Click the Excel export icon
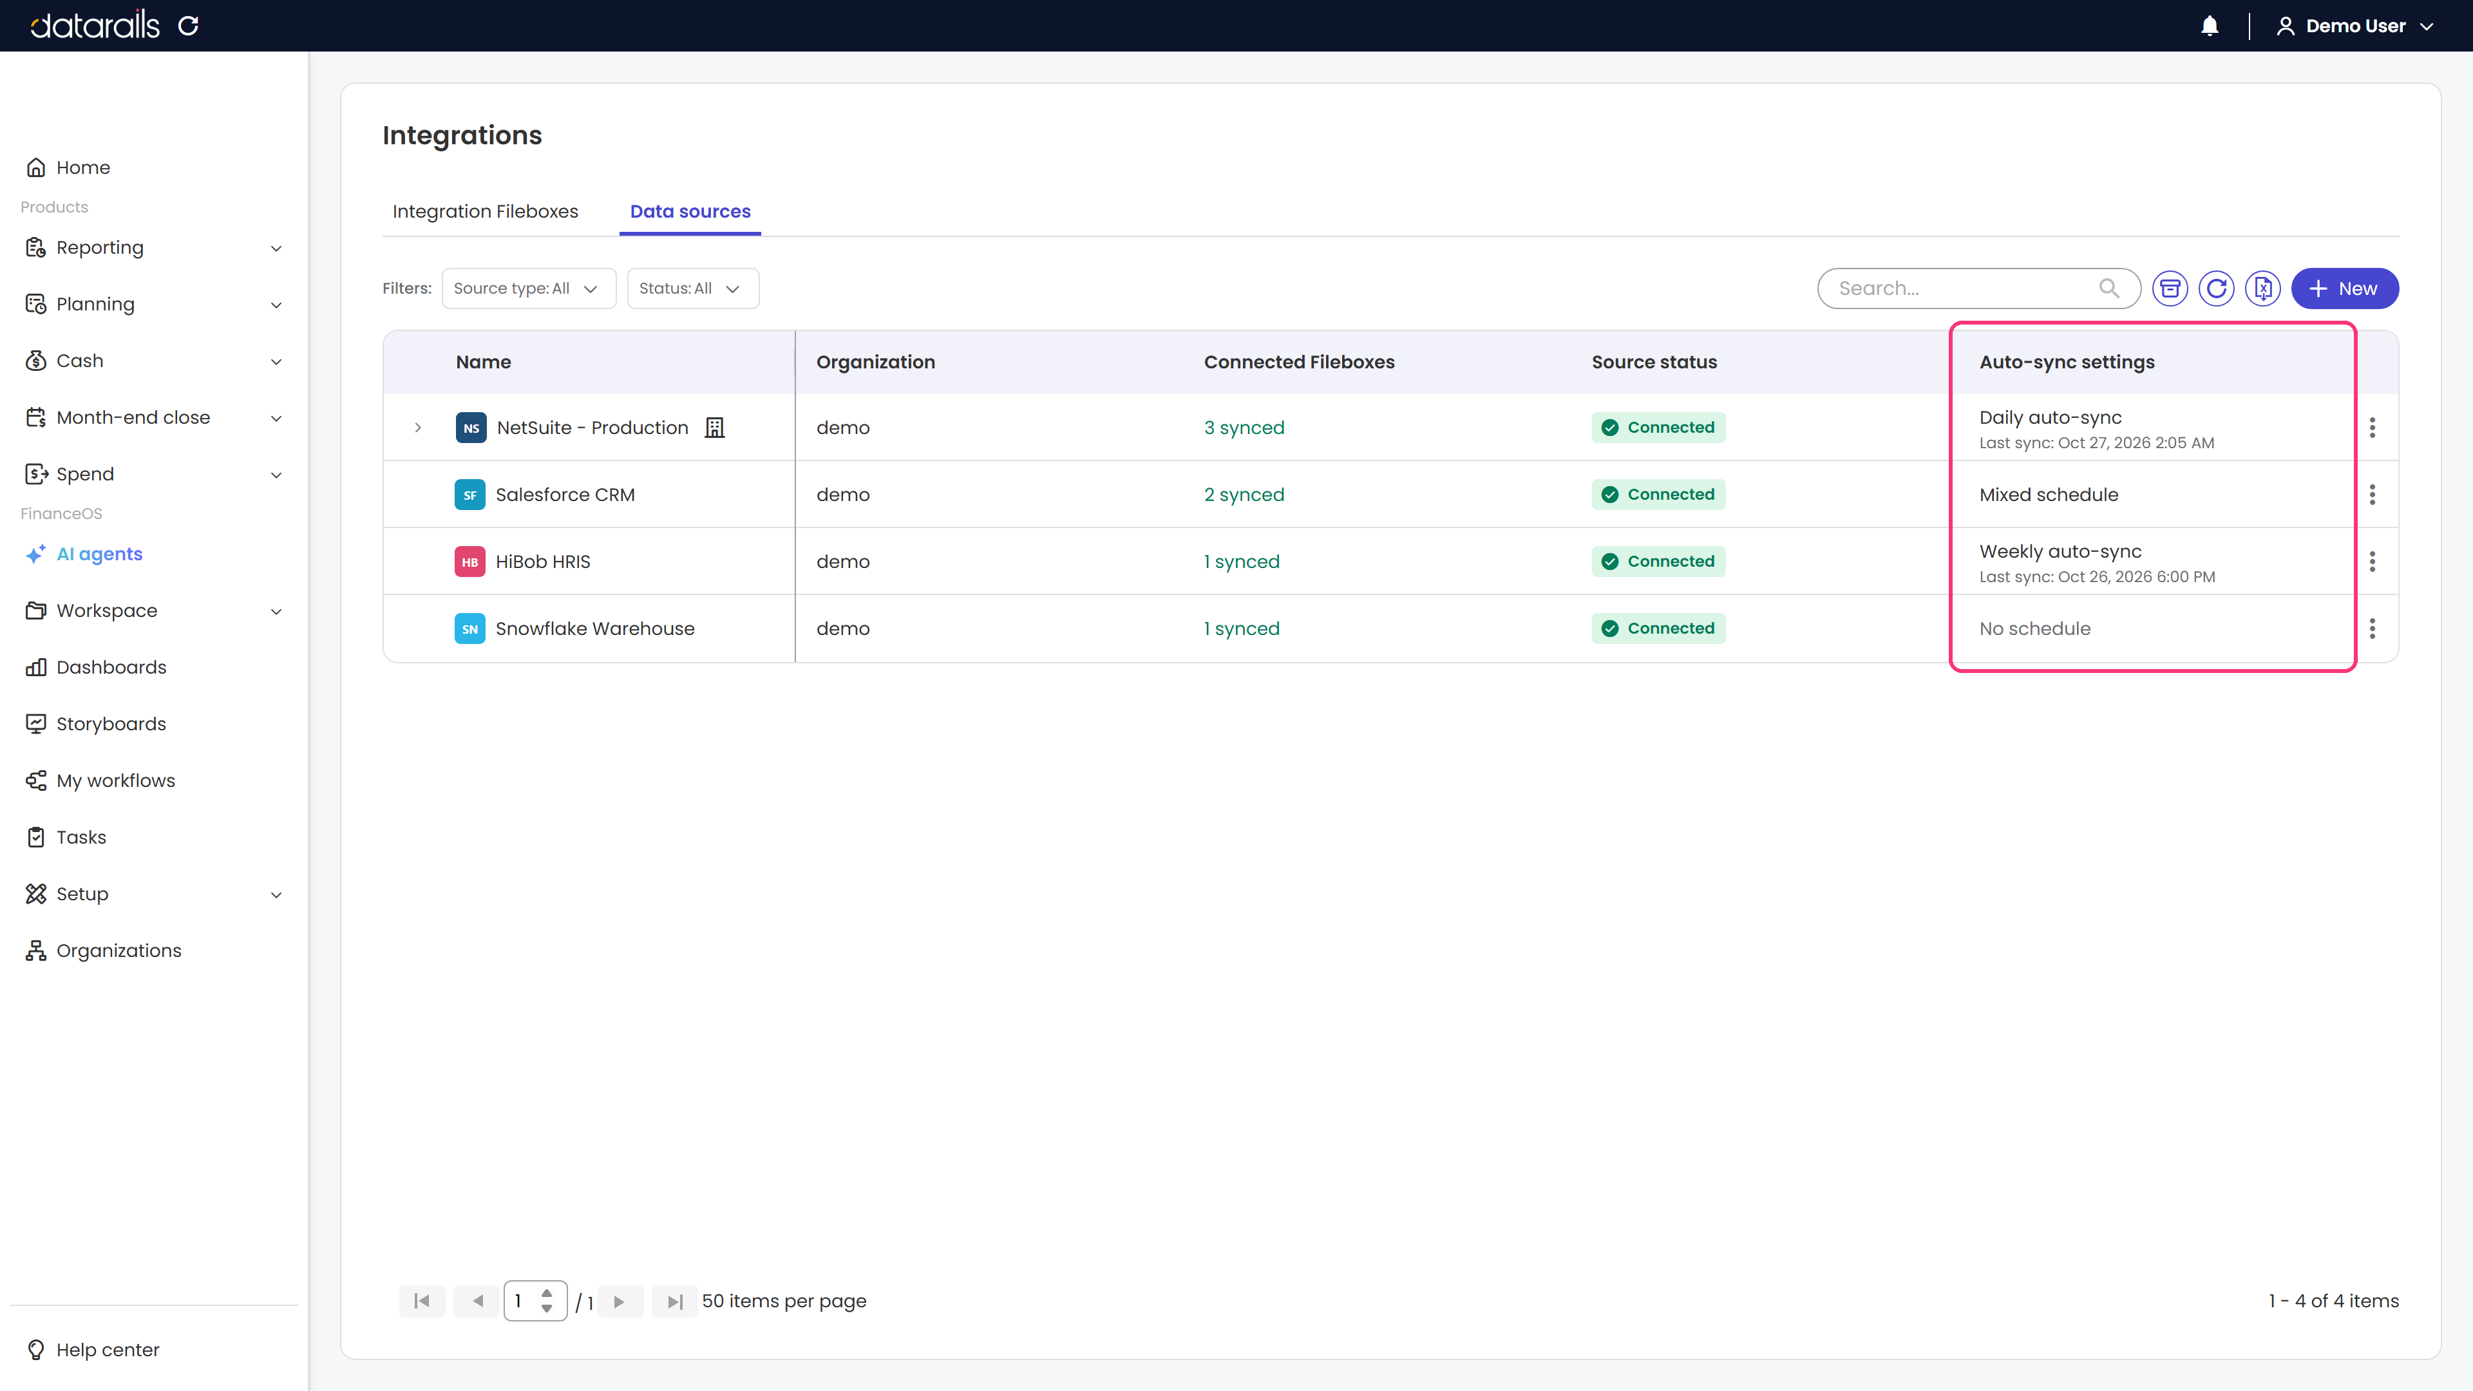Image resolution: width=2473 pixels, height=1391 pixels. click(x=2263, y=288)
